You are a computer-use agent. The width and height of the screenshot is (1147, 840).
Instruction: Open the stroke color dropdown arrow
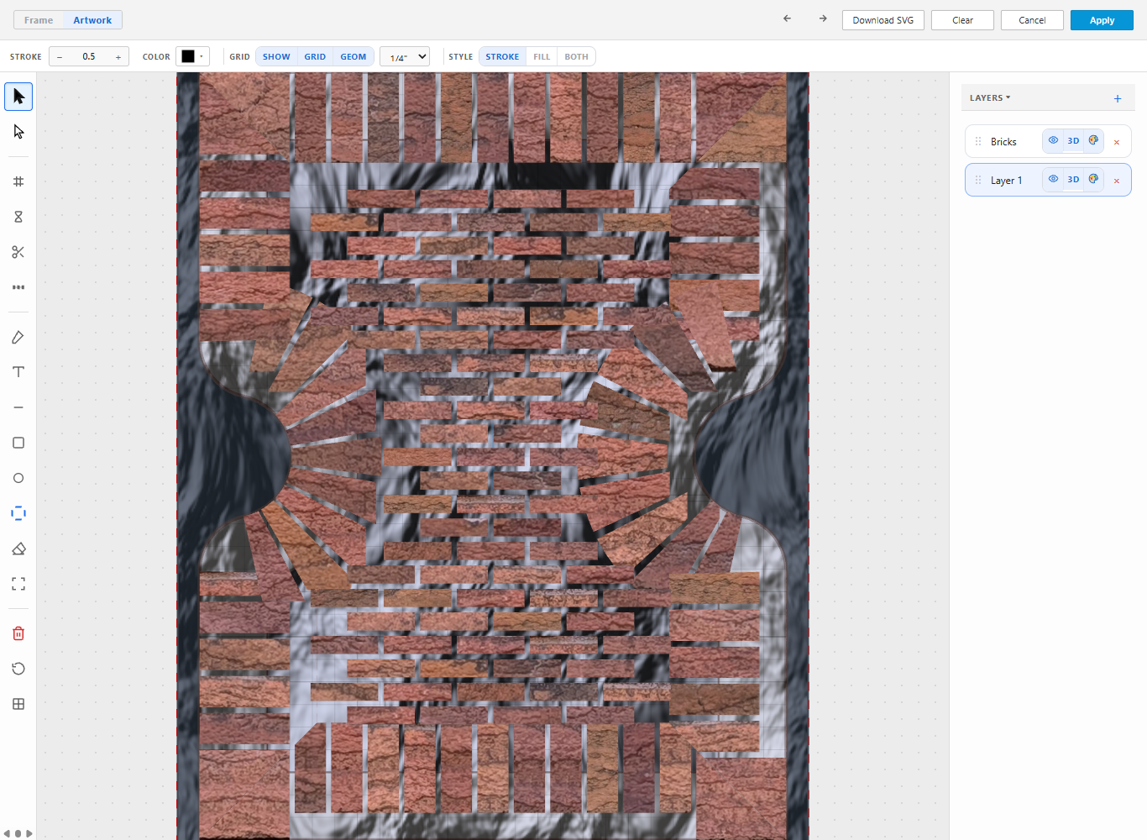point(202,56)
